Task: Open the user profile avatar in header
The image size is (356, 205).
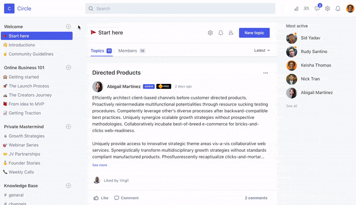Action: pos(350,8)
